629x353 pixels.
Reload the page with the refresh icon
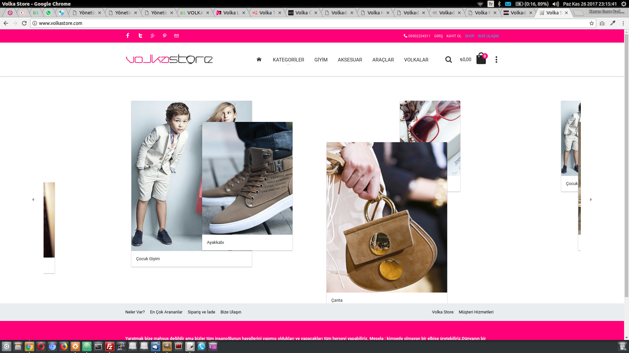tap(24, 23)
